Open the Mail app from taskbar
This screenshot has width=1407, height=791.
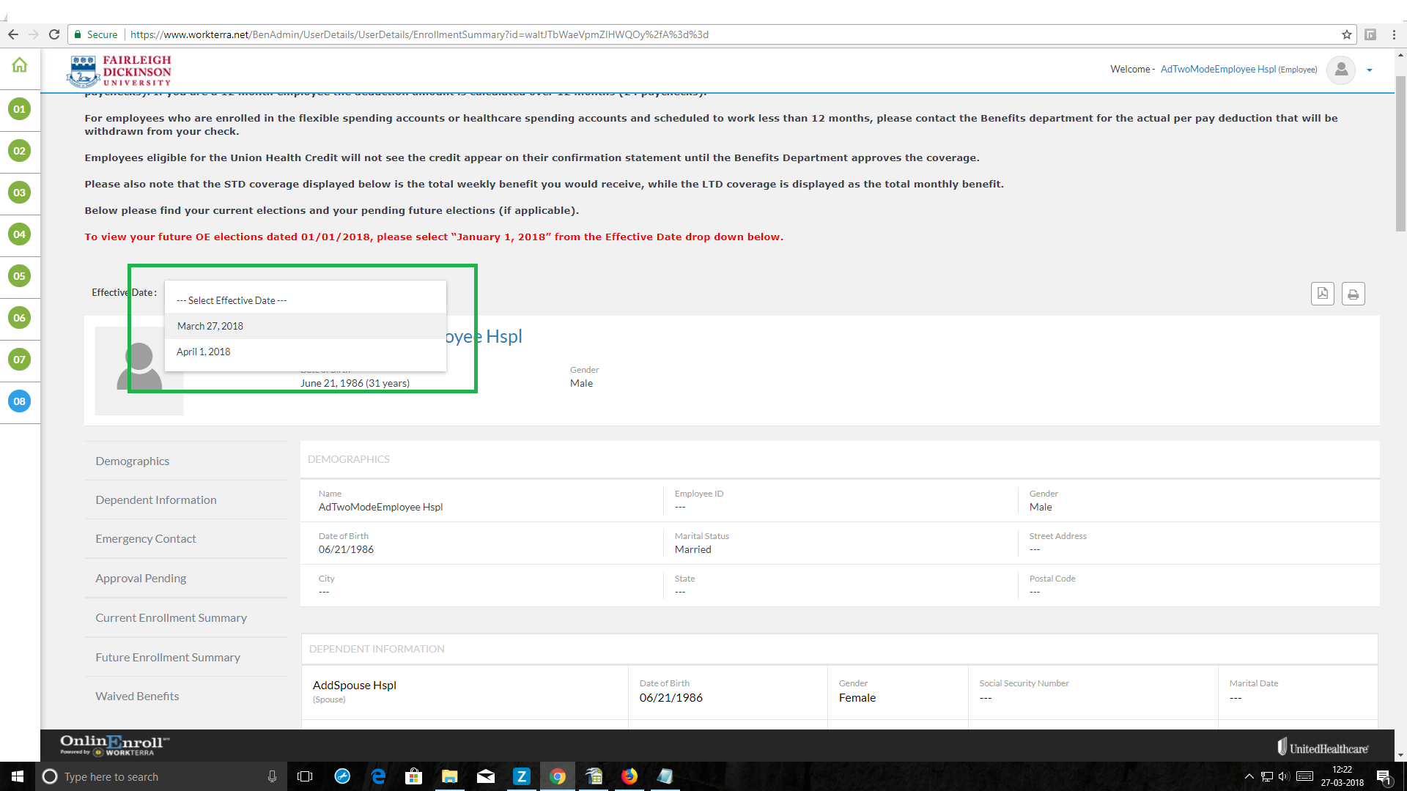point(486,776)
